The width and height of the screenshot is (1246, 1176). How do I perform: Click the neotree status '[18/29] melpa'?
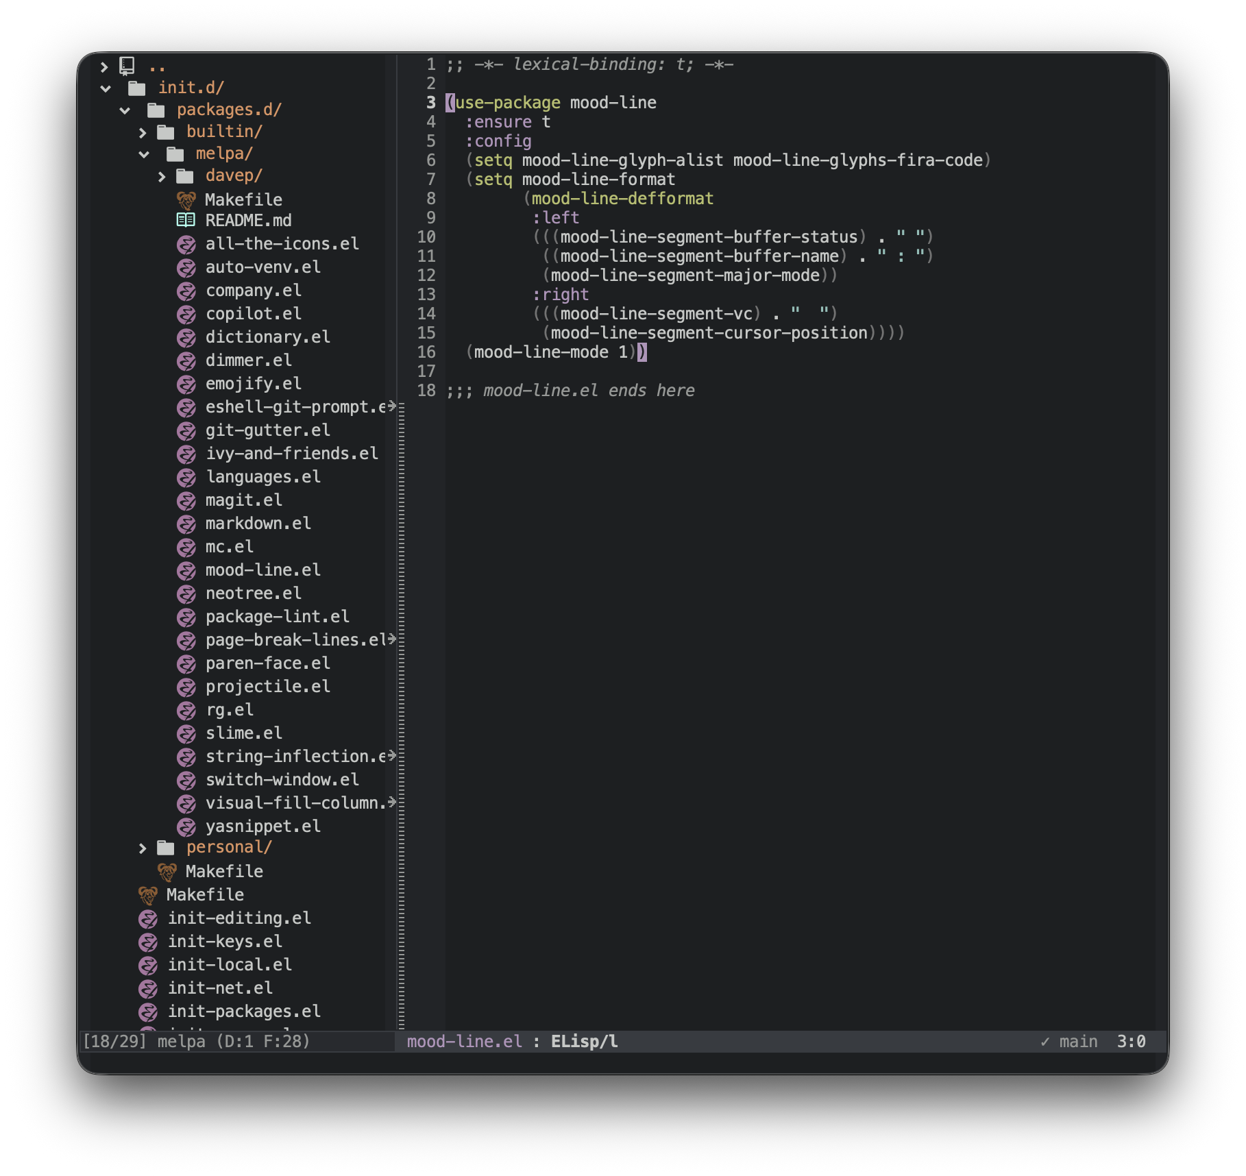tap(144, 1042)
